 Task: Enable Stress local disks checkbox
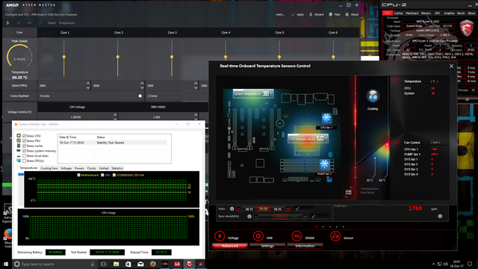click(x=24, y=156)
